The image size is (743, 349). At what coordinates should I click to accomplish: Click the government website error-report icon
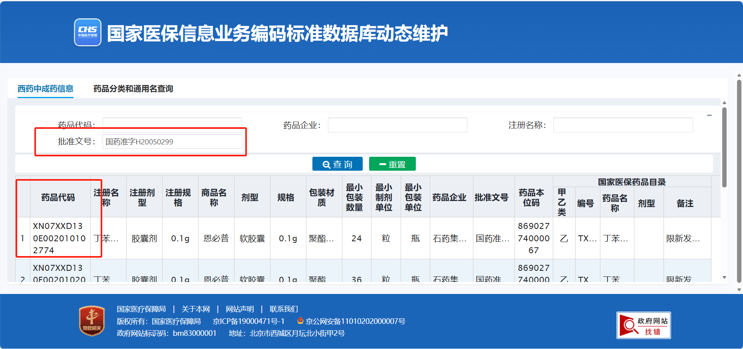pos(643,325)
